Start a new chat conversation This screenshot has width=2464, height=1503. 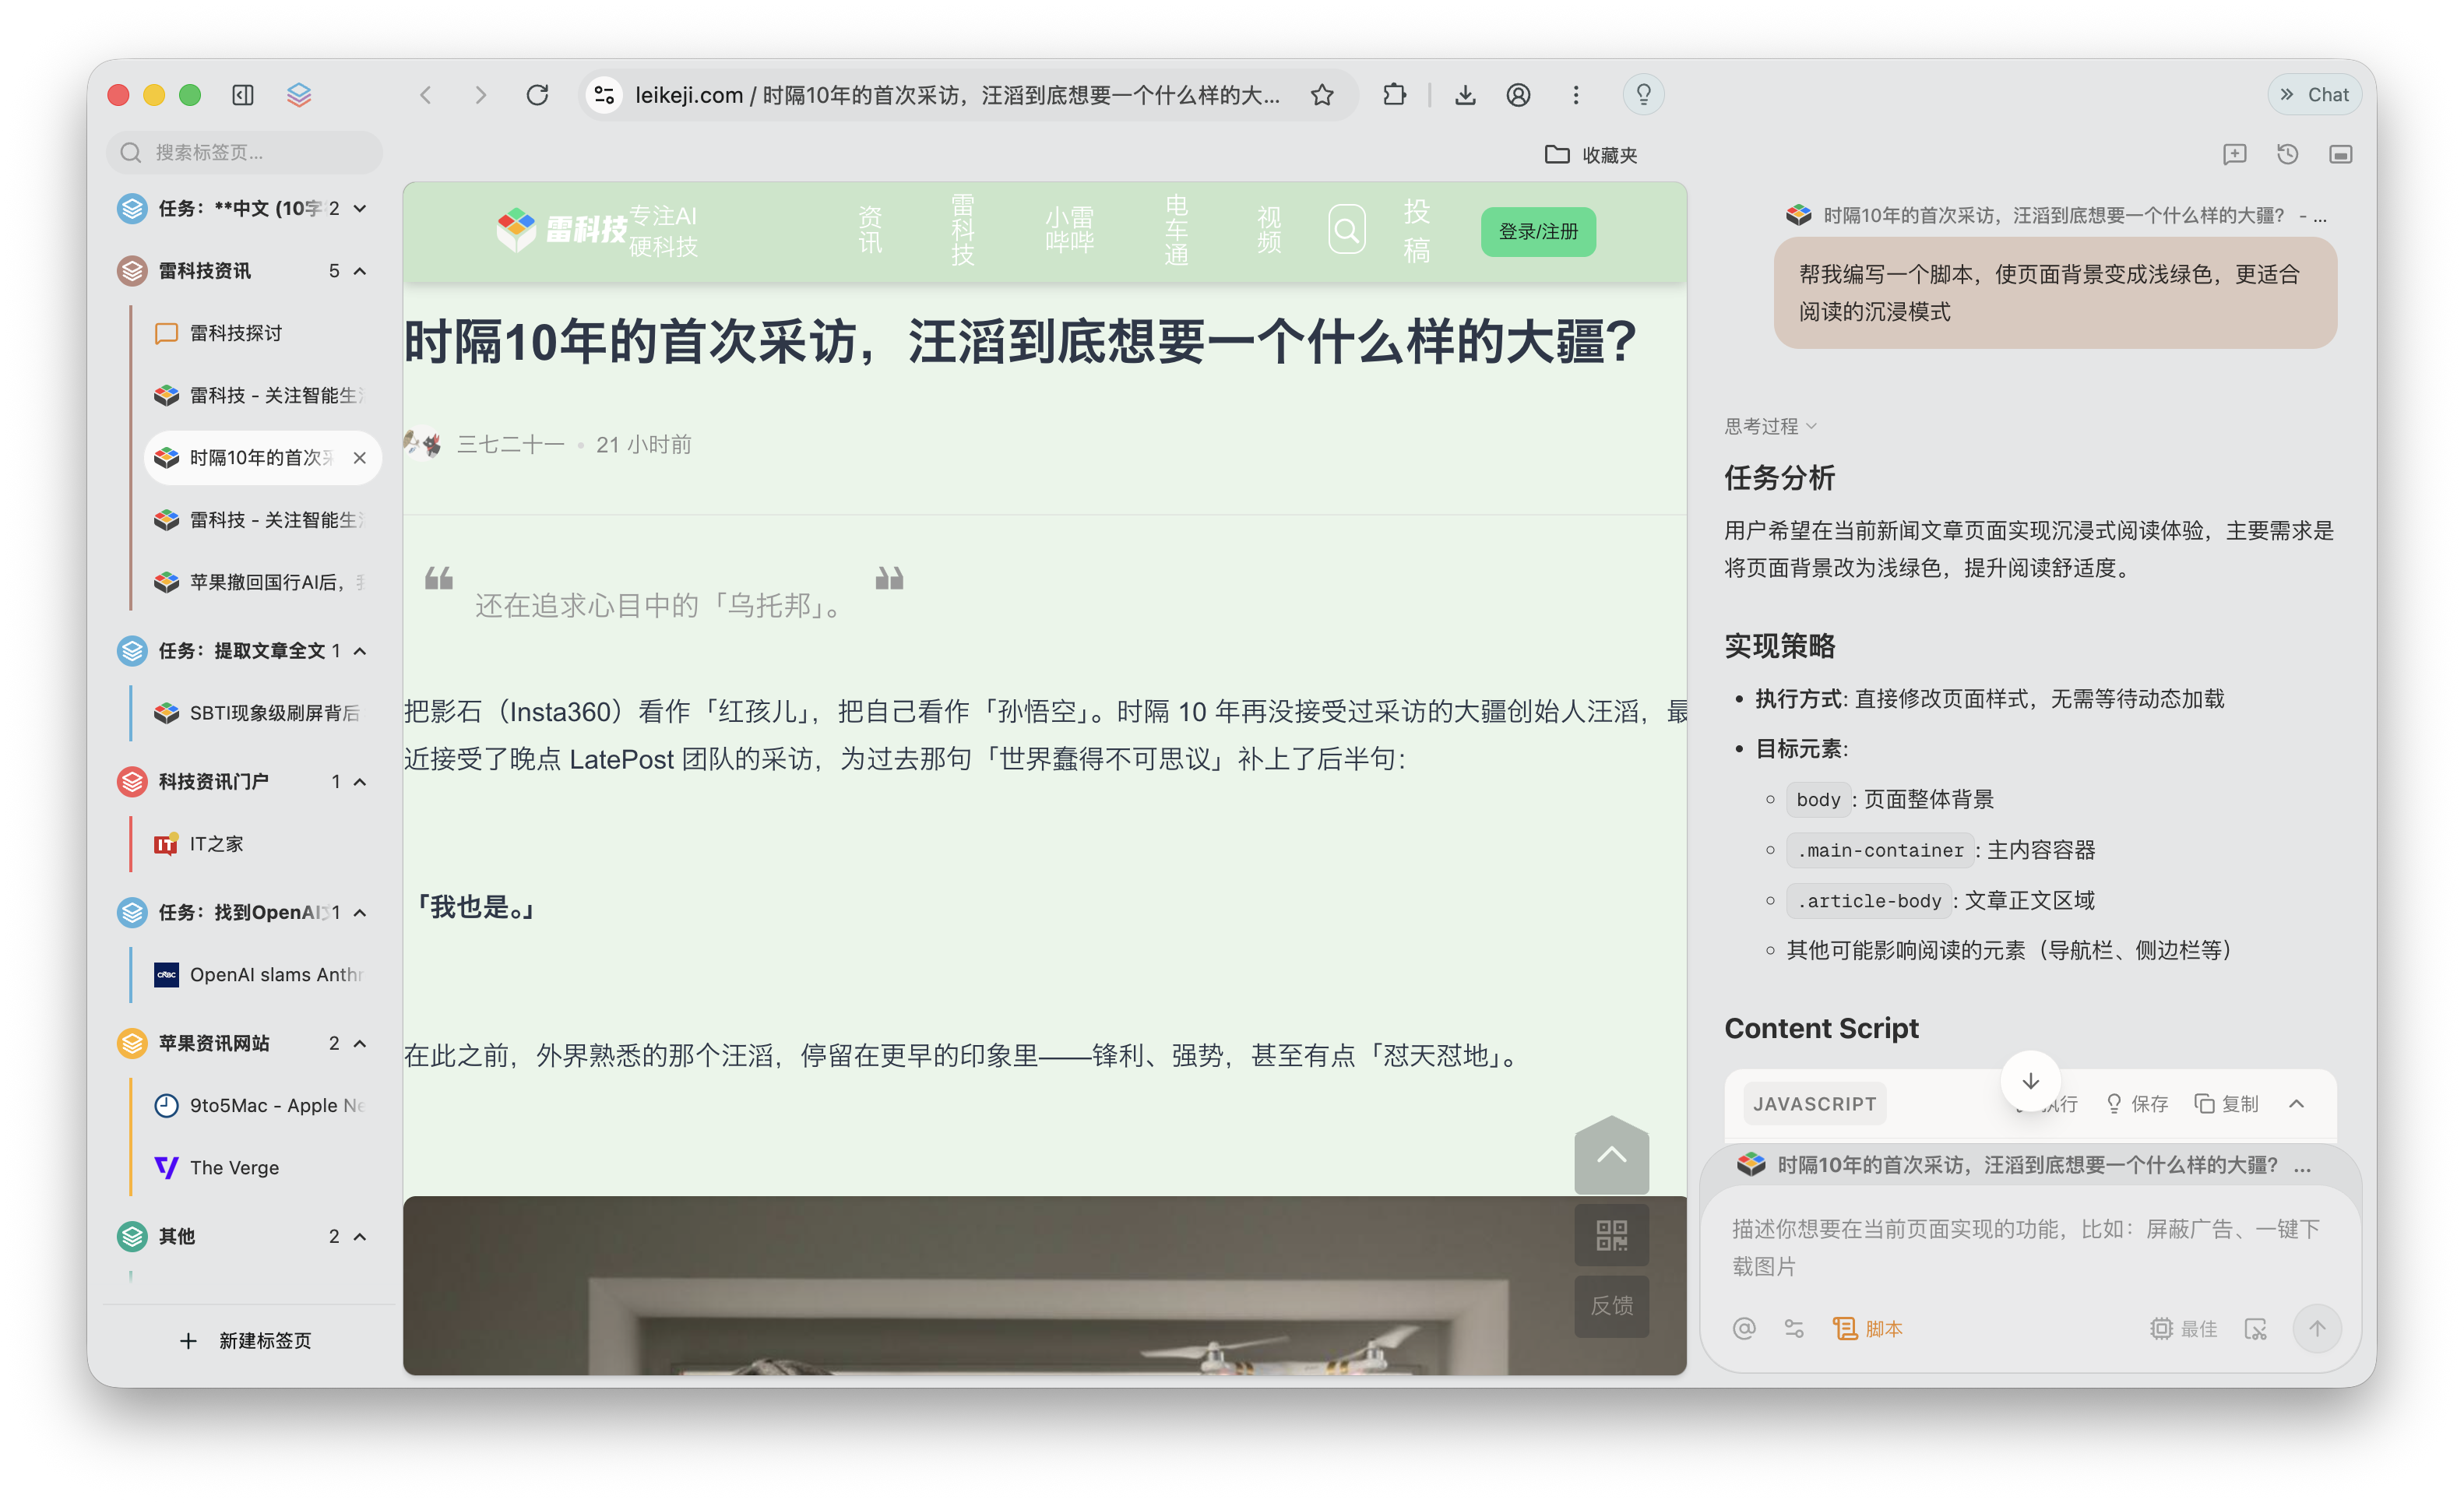point(2236,154)
